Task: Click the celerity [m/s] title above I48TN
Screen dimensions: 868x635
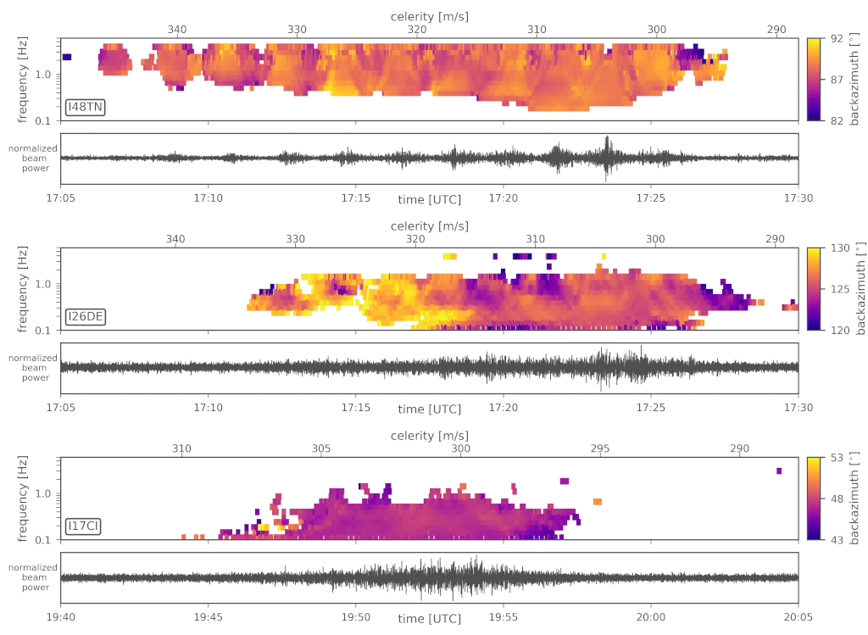Action: pos(430,16)
